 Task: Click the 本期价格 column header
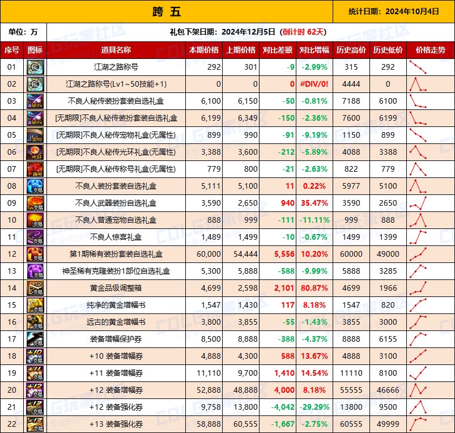204,50
